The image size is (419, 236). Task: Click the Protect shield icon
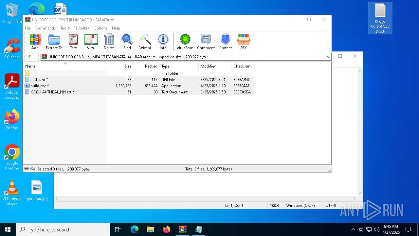point(226,42)
